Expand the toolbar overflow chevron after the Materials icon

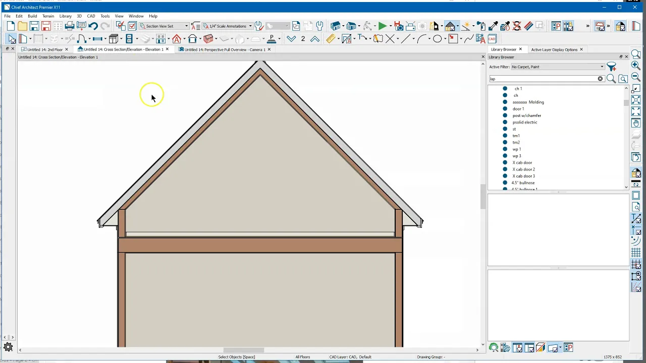click(587, 26)
